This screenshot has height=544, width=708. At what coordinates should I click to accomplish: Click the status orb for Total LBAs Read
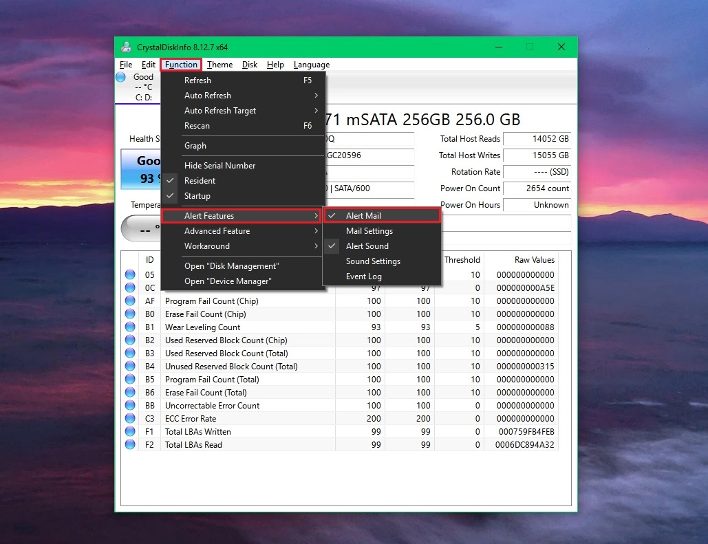[130, 445]
